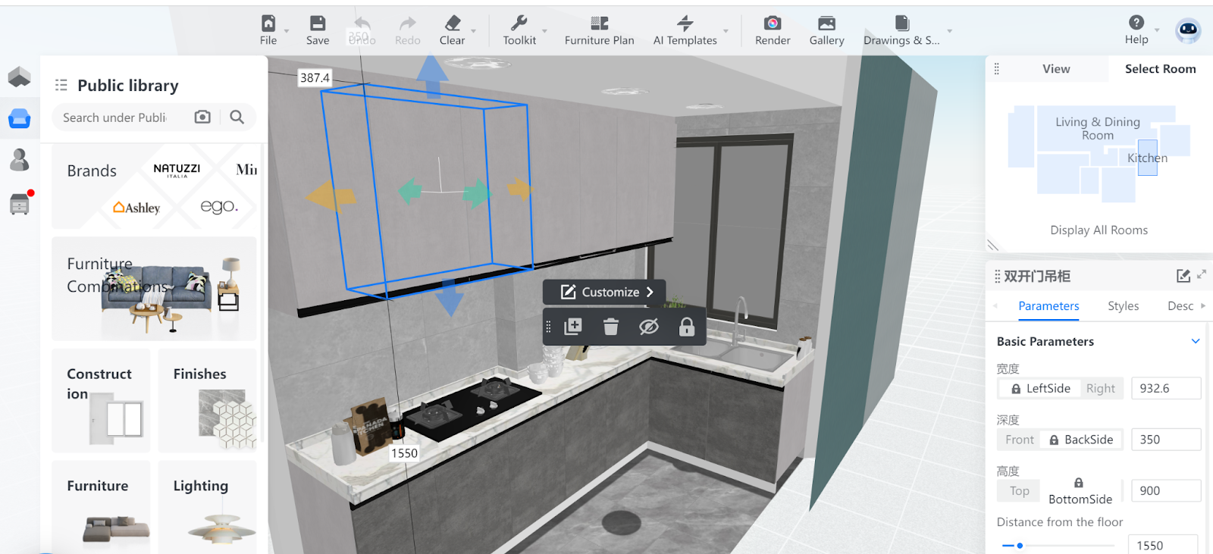The width and height of the screenshot is (1213, 554).
Task: Open Help
Action: click(x=1136, y=30)
